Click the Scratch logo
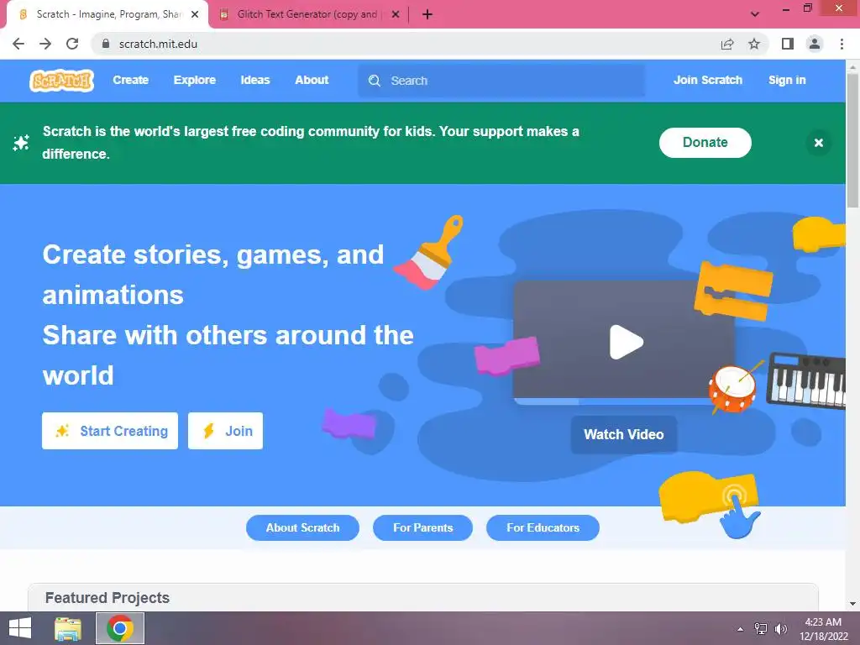Viewport: 860px width, 645px height. [61, 81]
